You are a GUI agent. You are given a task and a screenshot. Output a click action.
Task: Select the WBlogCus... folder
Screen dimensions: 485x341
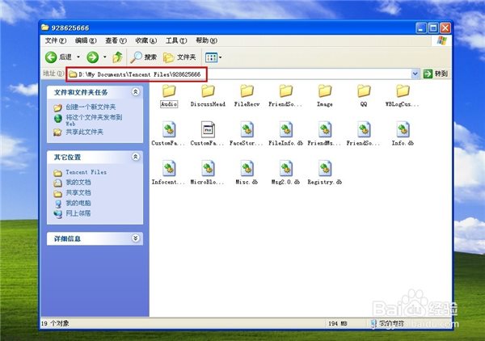[x=402, y=96]
